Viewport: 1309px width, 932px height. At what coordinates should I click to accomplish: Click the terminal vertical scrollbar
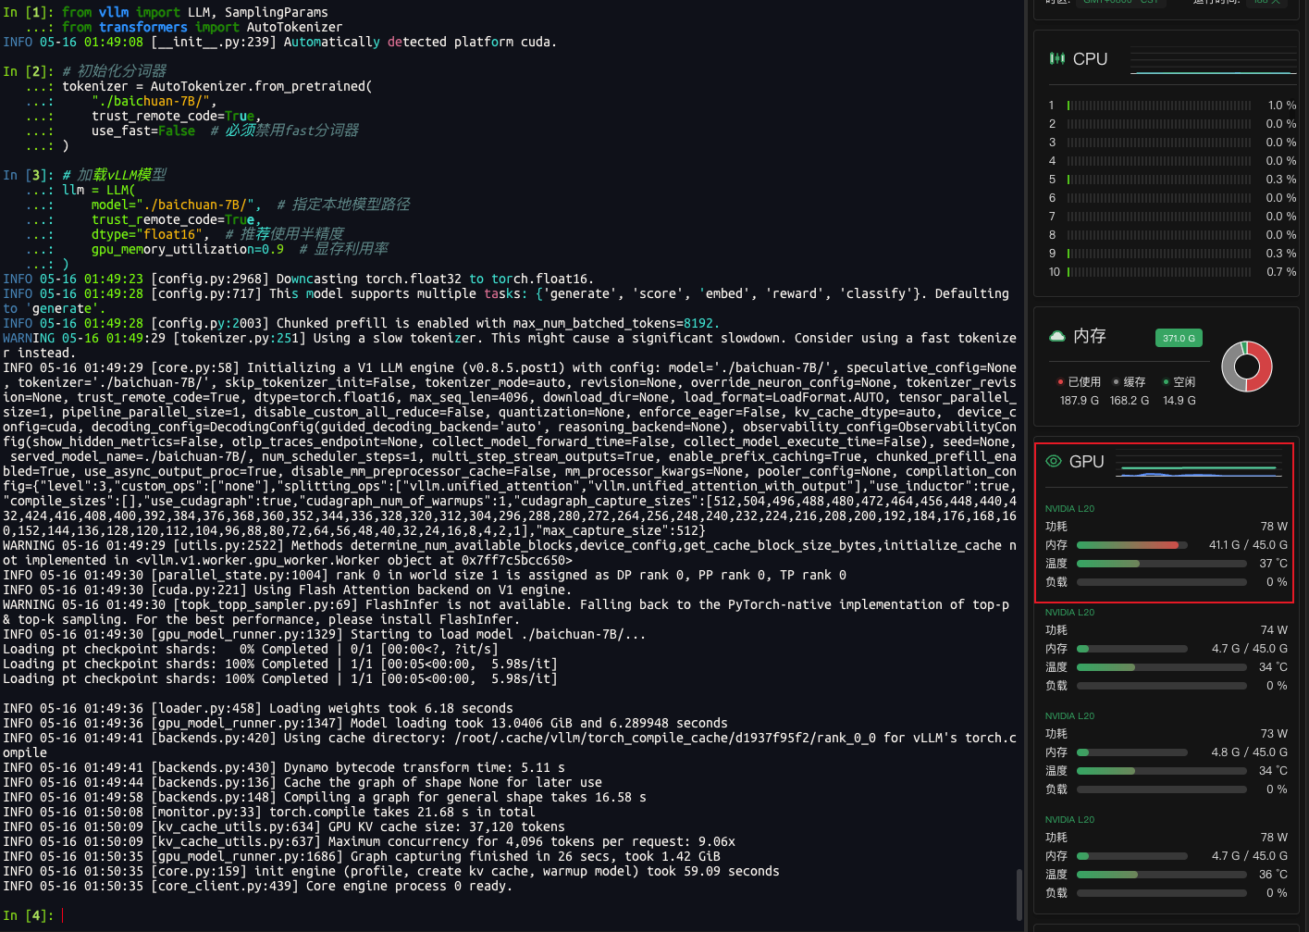[1019, 893]
